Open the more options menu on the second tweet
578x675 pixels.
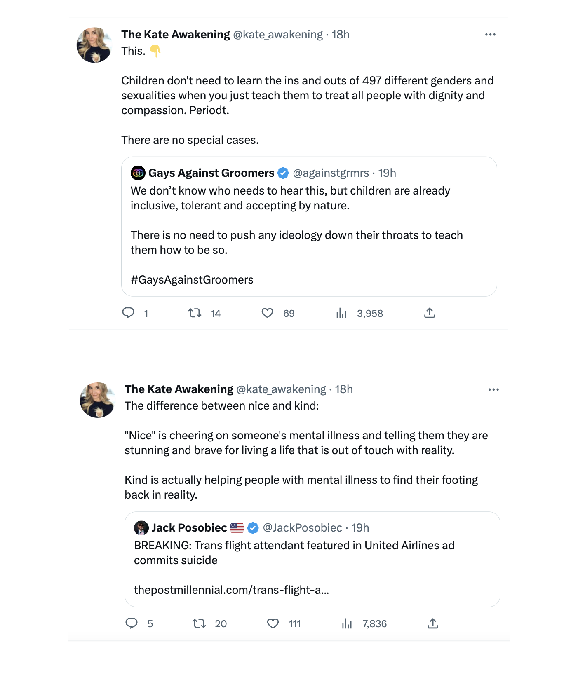pos(493,389)
